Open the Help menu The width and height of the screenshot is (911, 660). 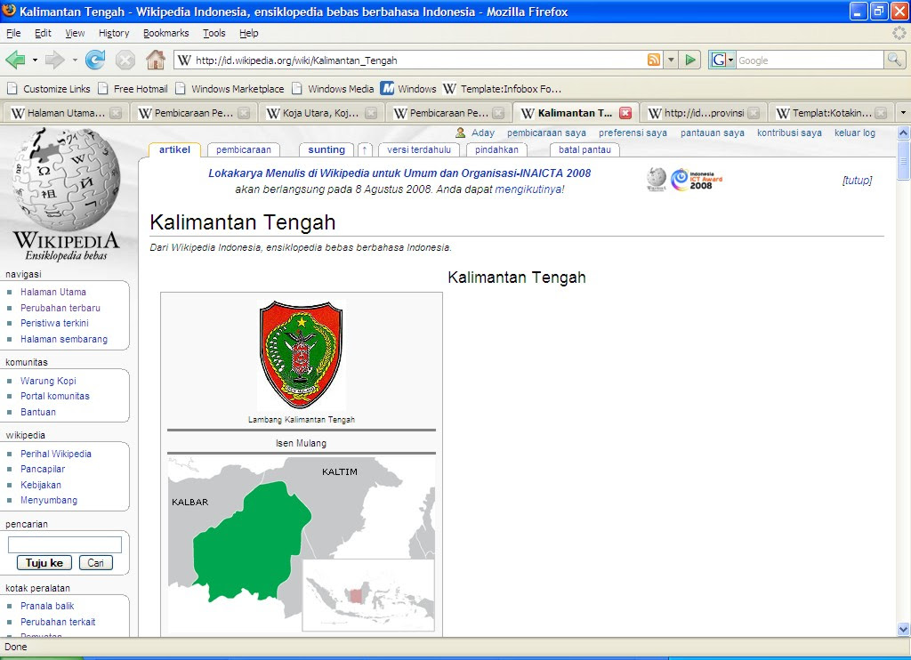tap(249, 33)
